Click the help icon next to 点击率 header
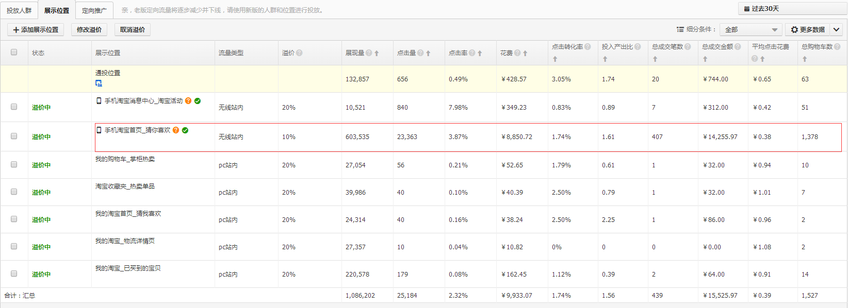The image size is (848, 308). pos(472,53)
